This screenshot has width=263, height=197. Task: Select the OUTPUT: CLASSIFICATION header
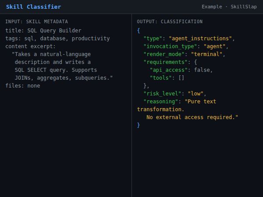pos(170,21)
